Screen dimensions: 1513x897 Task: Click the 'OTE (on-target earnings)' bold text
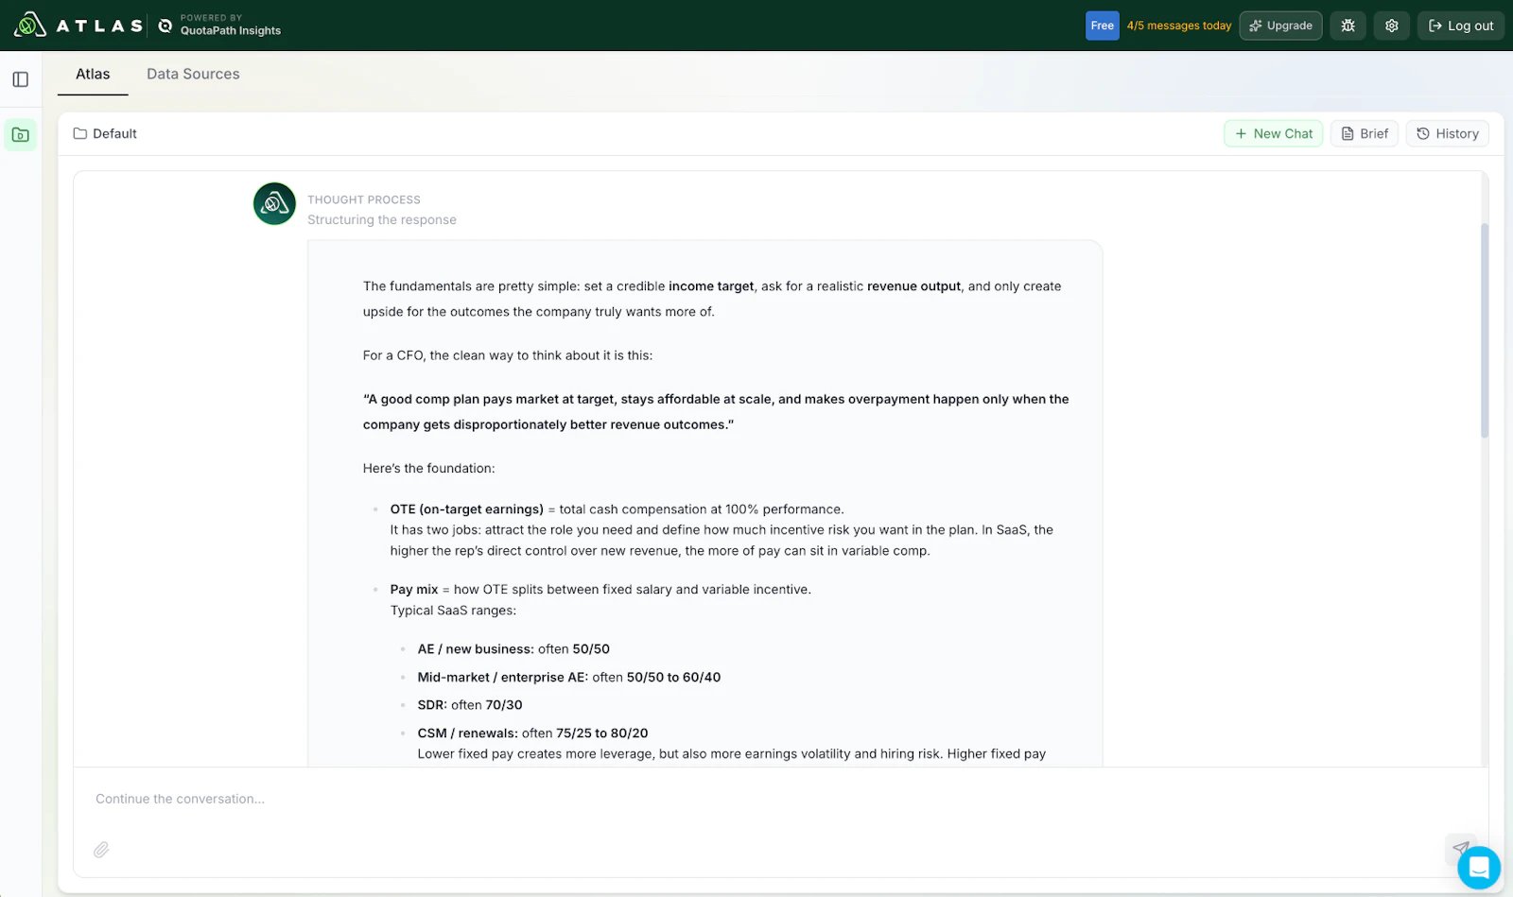tap(466, 509)
